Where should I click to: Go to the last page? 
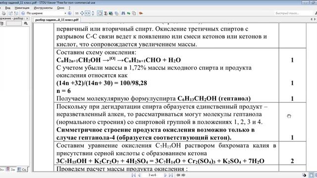[x=170, y=175]
